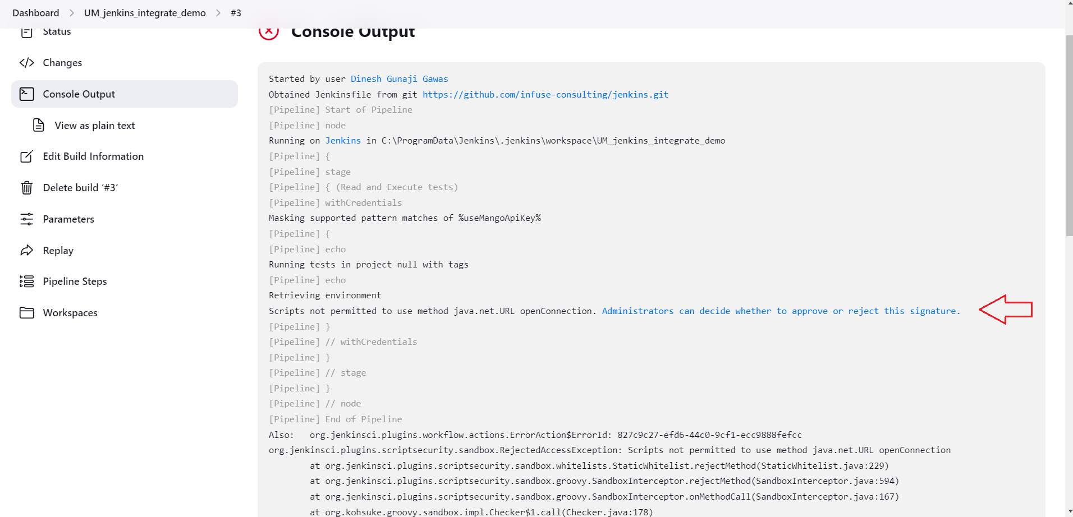This screenshot has width=1073, height=517.
Task: Click the Edit Build Information pencil icon
Action: [26, 156]
